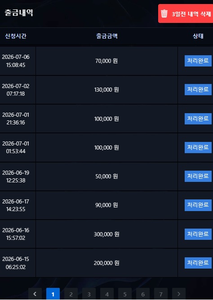Click 처리완료 badge for 130,000 원 row

point(198,89)
